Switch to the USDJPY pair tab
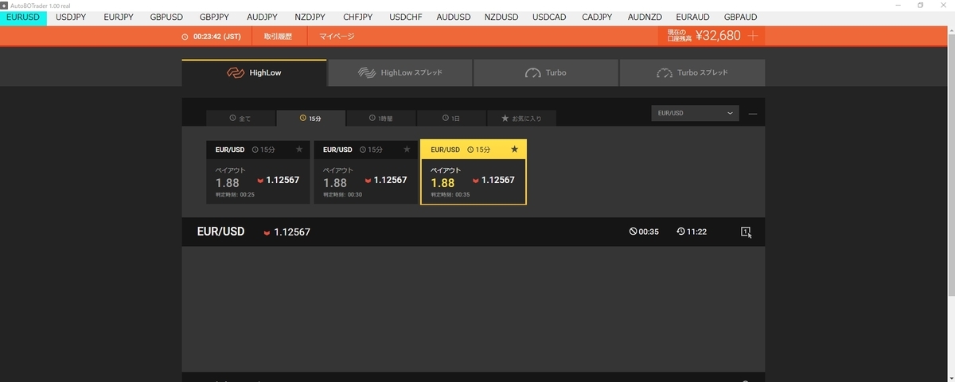This screenshot has width=955, height=382. point(71,17)
